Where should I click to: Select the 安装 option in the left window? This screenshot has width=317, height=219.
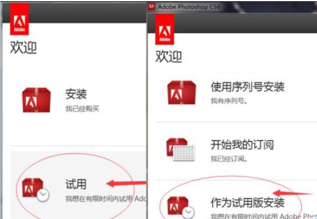pos(76,94)
